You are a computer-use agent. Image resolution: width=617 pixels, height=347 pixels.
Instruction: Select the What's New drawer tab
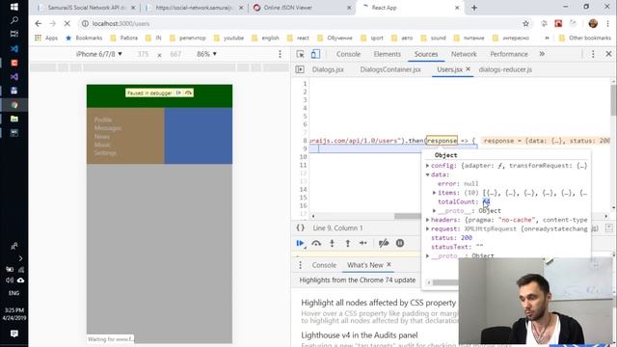tap(364, 265)
